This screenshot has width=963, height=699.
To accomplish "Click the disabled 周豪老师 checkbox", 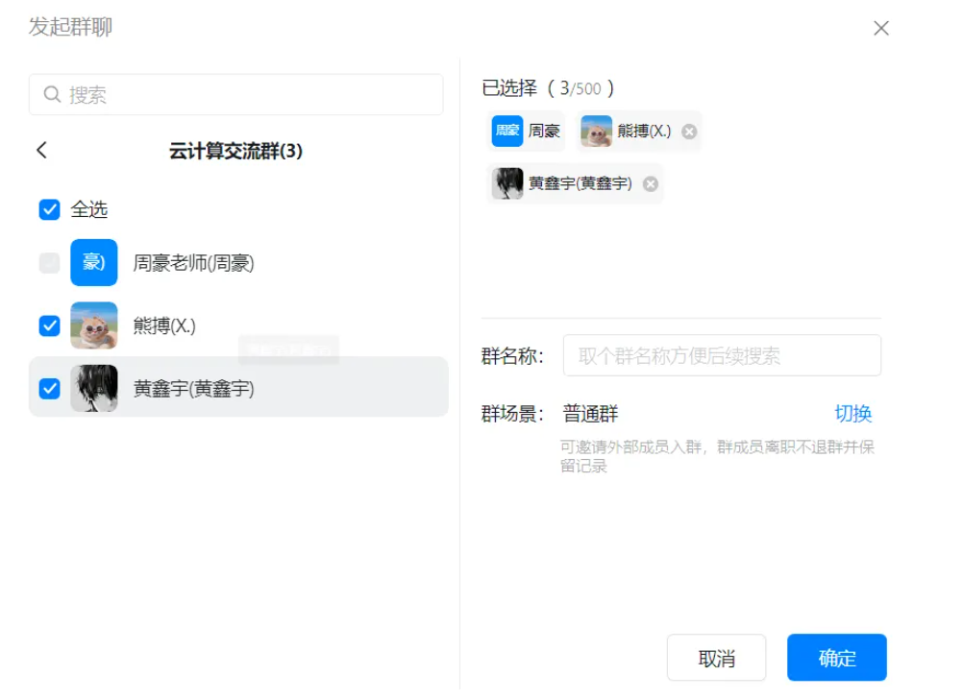I will (49, 263).
